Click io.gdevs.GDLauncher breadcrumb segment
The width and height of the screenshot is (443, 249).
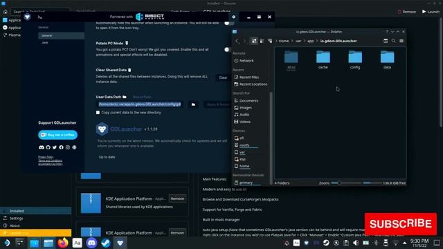[338, 41]
